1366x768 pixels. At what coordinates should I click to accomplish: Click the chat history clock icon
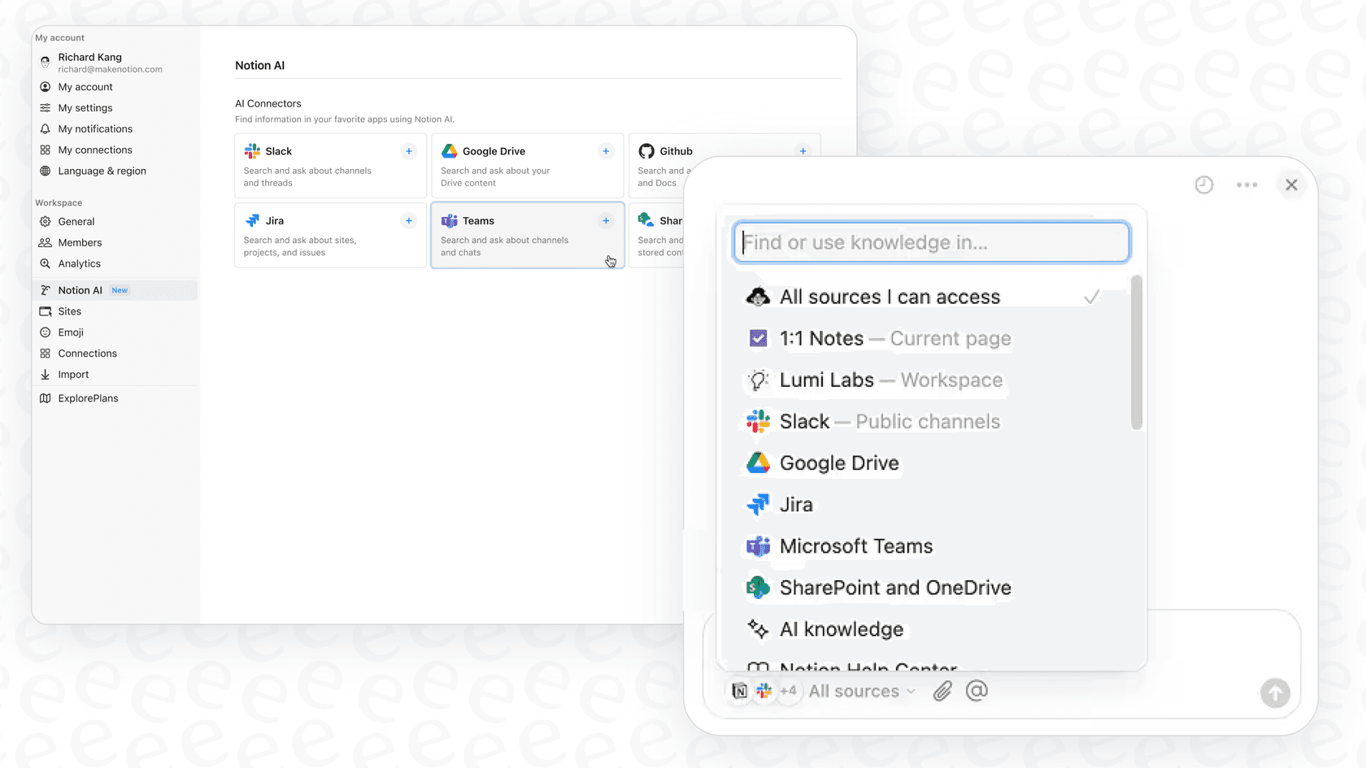(x=1203, y=185)
